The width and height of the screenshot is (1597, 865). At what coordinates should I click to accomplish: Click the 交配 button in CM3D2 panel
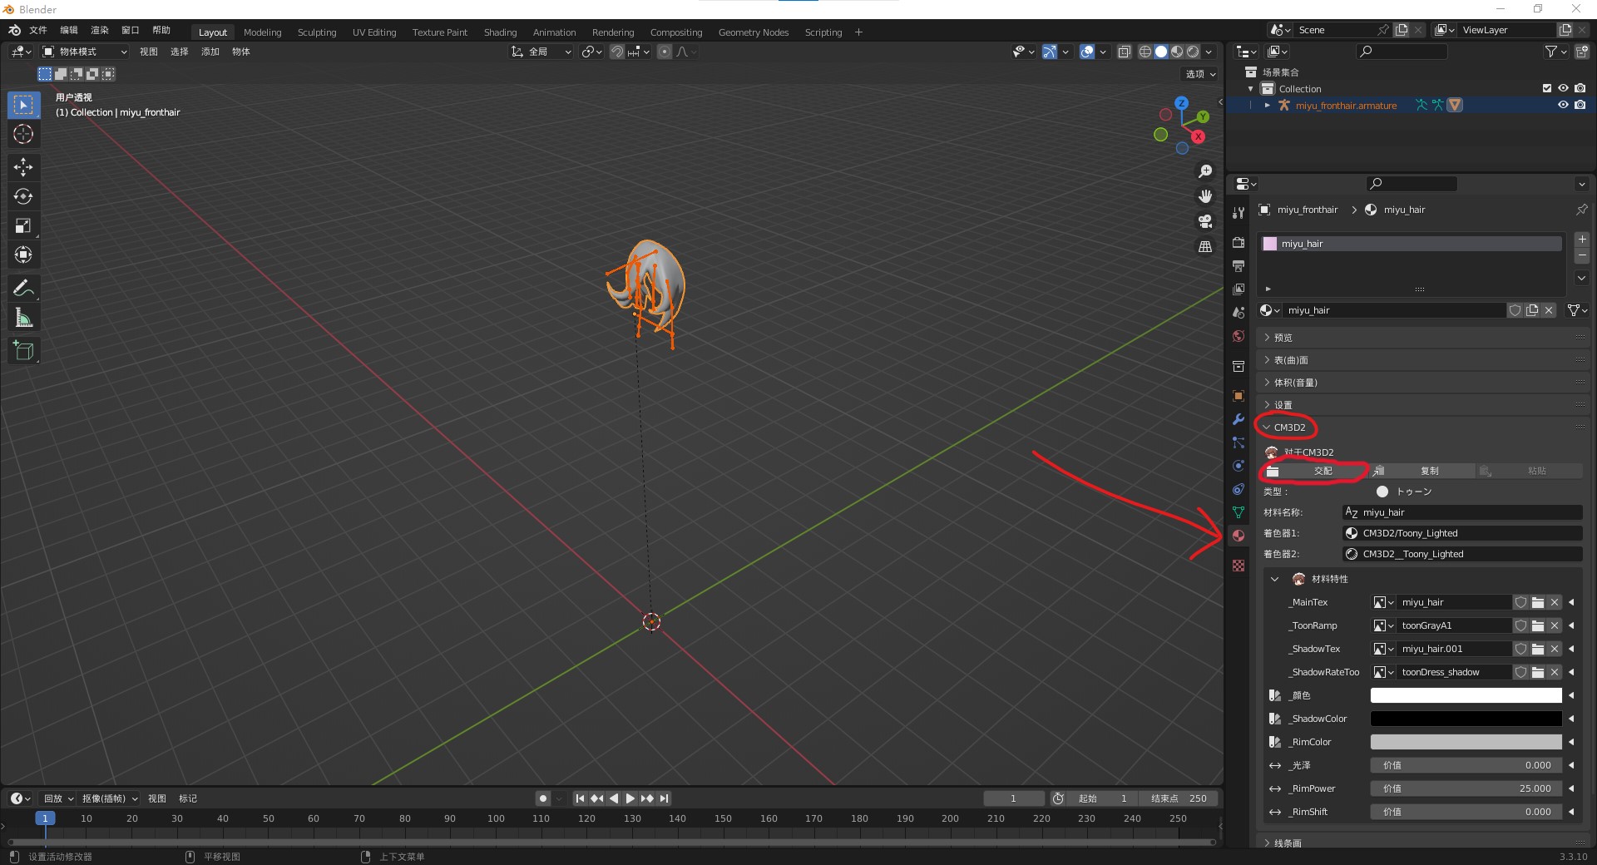[x=1314, y=471]
